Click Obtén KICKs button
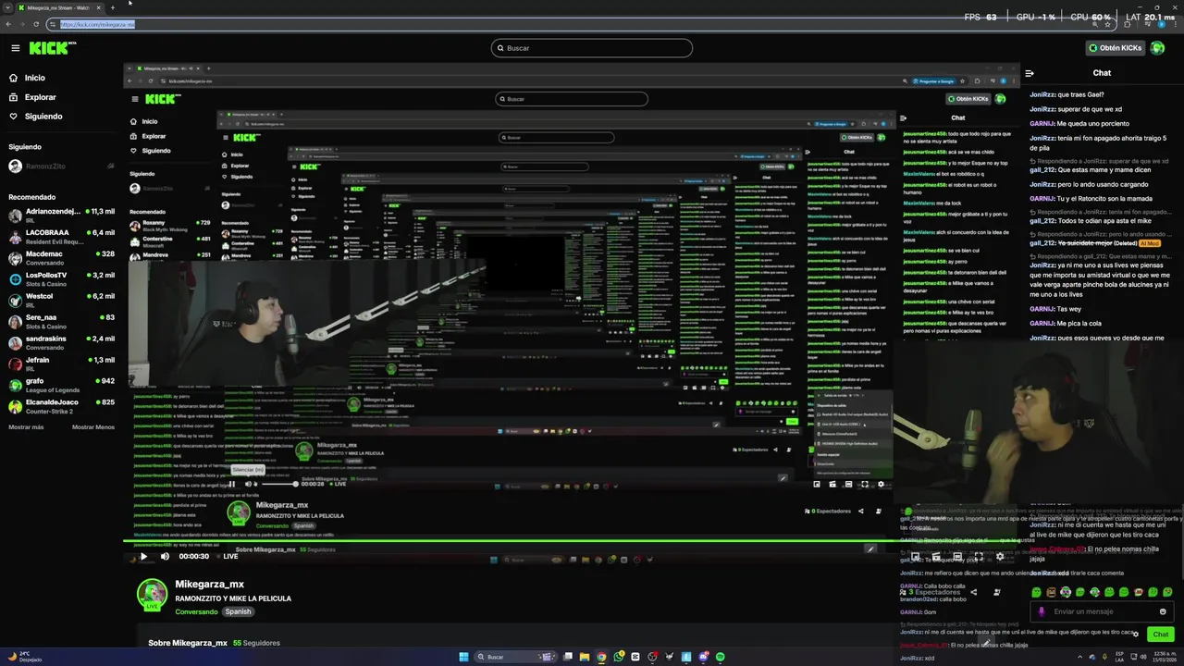 [x=1115, y=48]
